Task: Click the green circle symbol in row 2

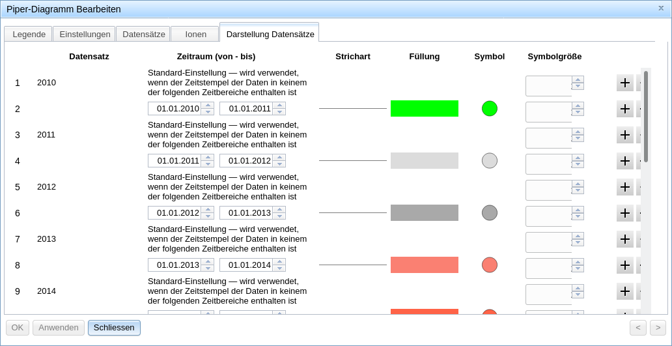Action: (490, 108)
